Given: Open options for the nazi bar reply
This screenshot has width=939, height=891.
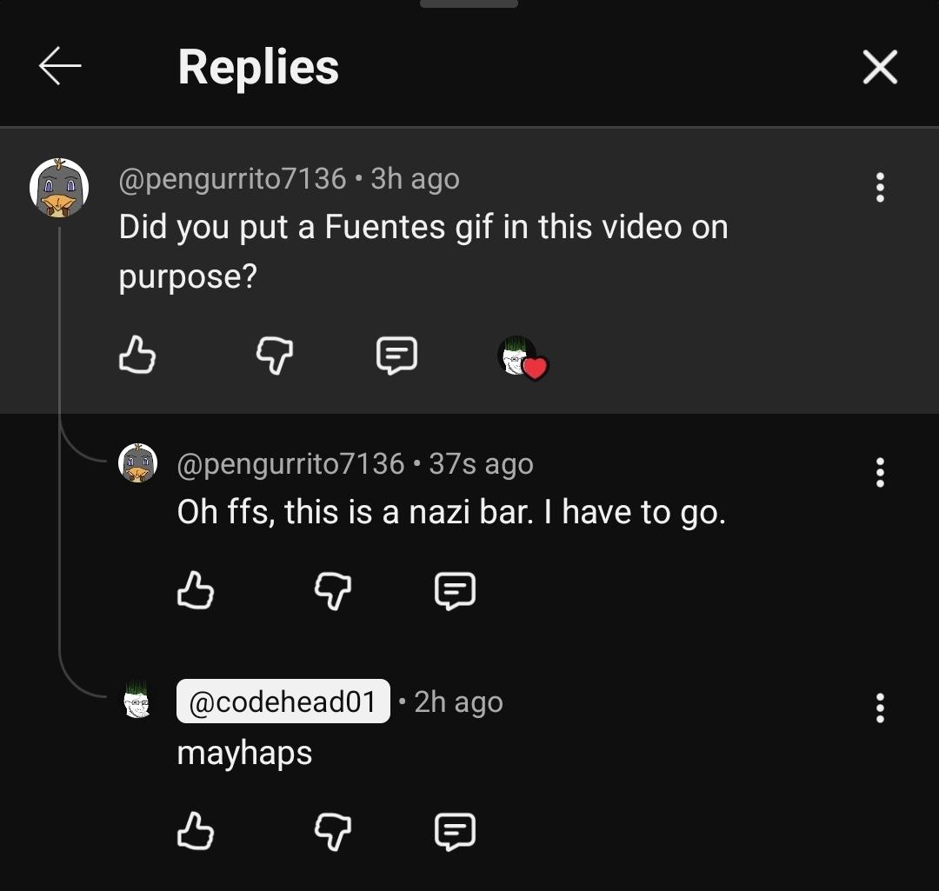Looking at the screenshot, I should [x=880, y=472].
